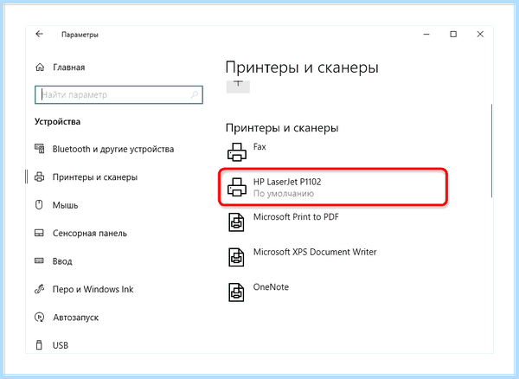
Task: Open Перо и Windows Ink page
Action: 93,289
